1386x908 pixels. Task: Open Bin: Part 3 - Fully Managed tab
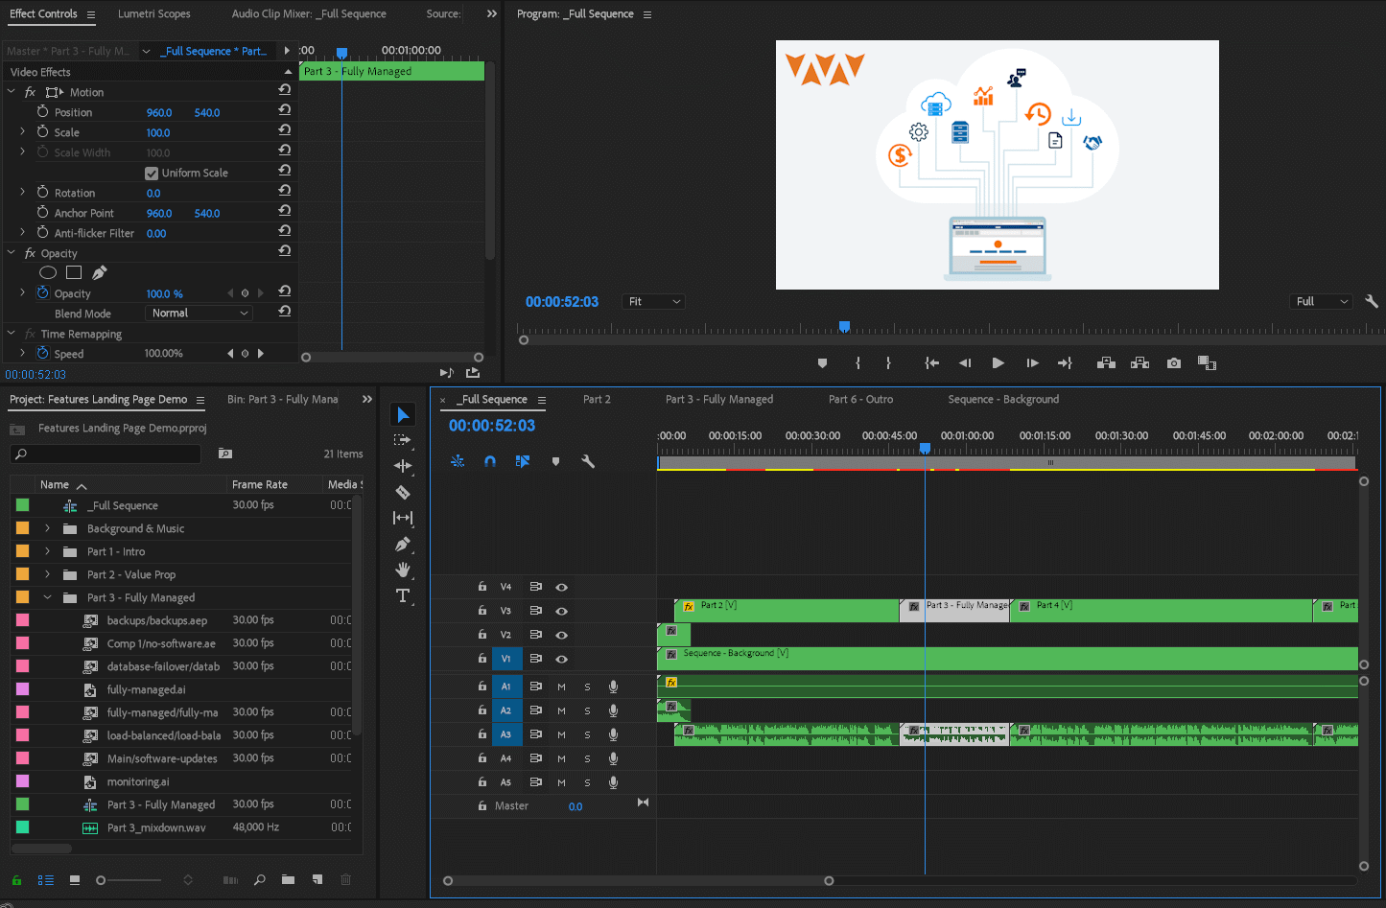point(282,400)
